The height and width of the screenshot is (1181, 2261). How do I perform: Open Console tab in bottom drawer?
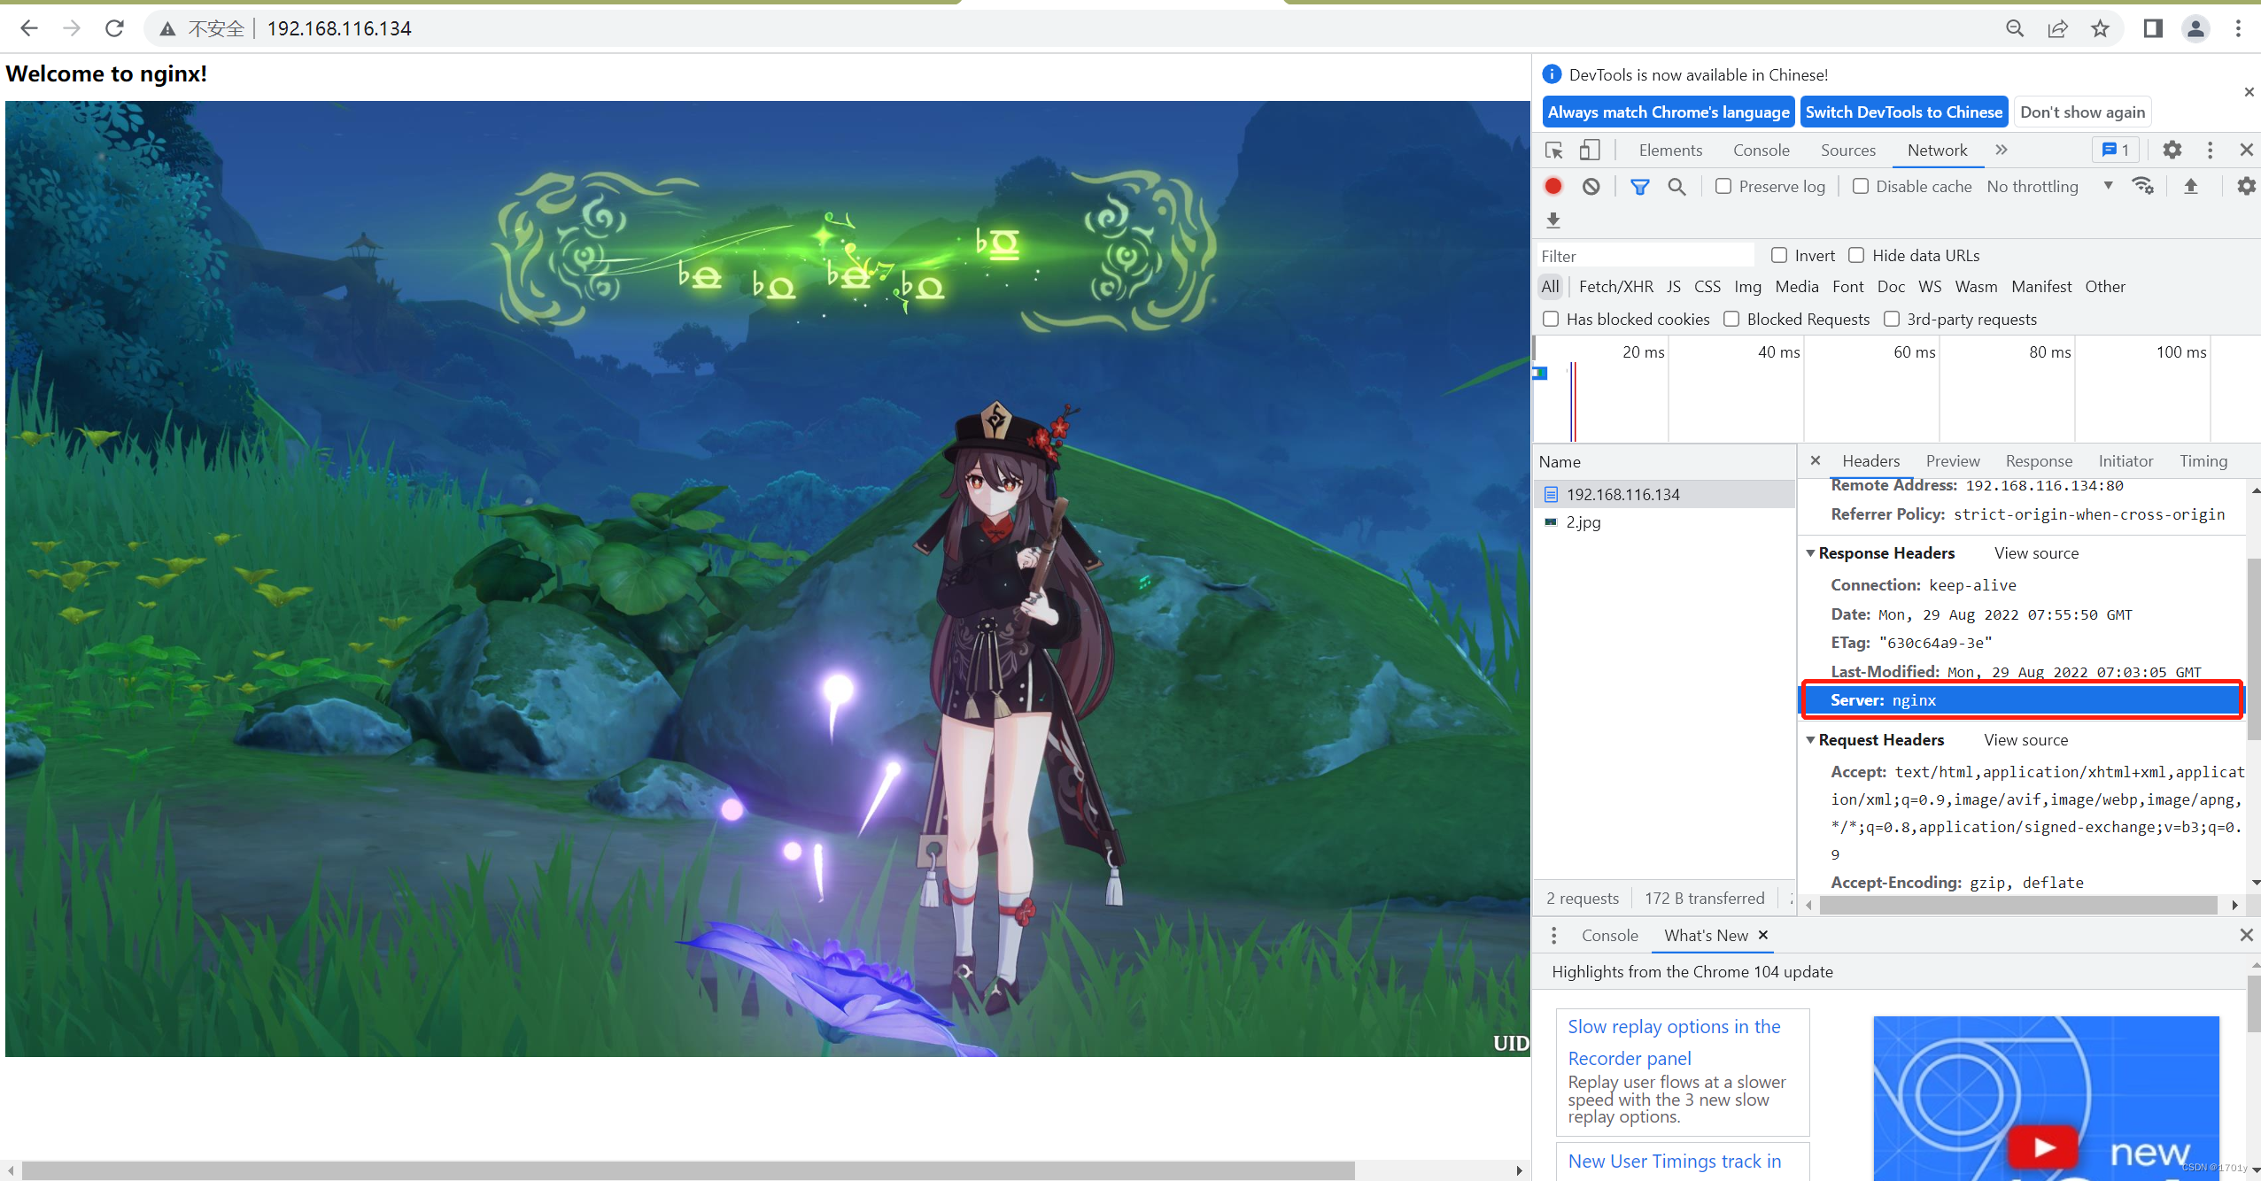pyautogui.click(x=1609, y=935)
